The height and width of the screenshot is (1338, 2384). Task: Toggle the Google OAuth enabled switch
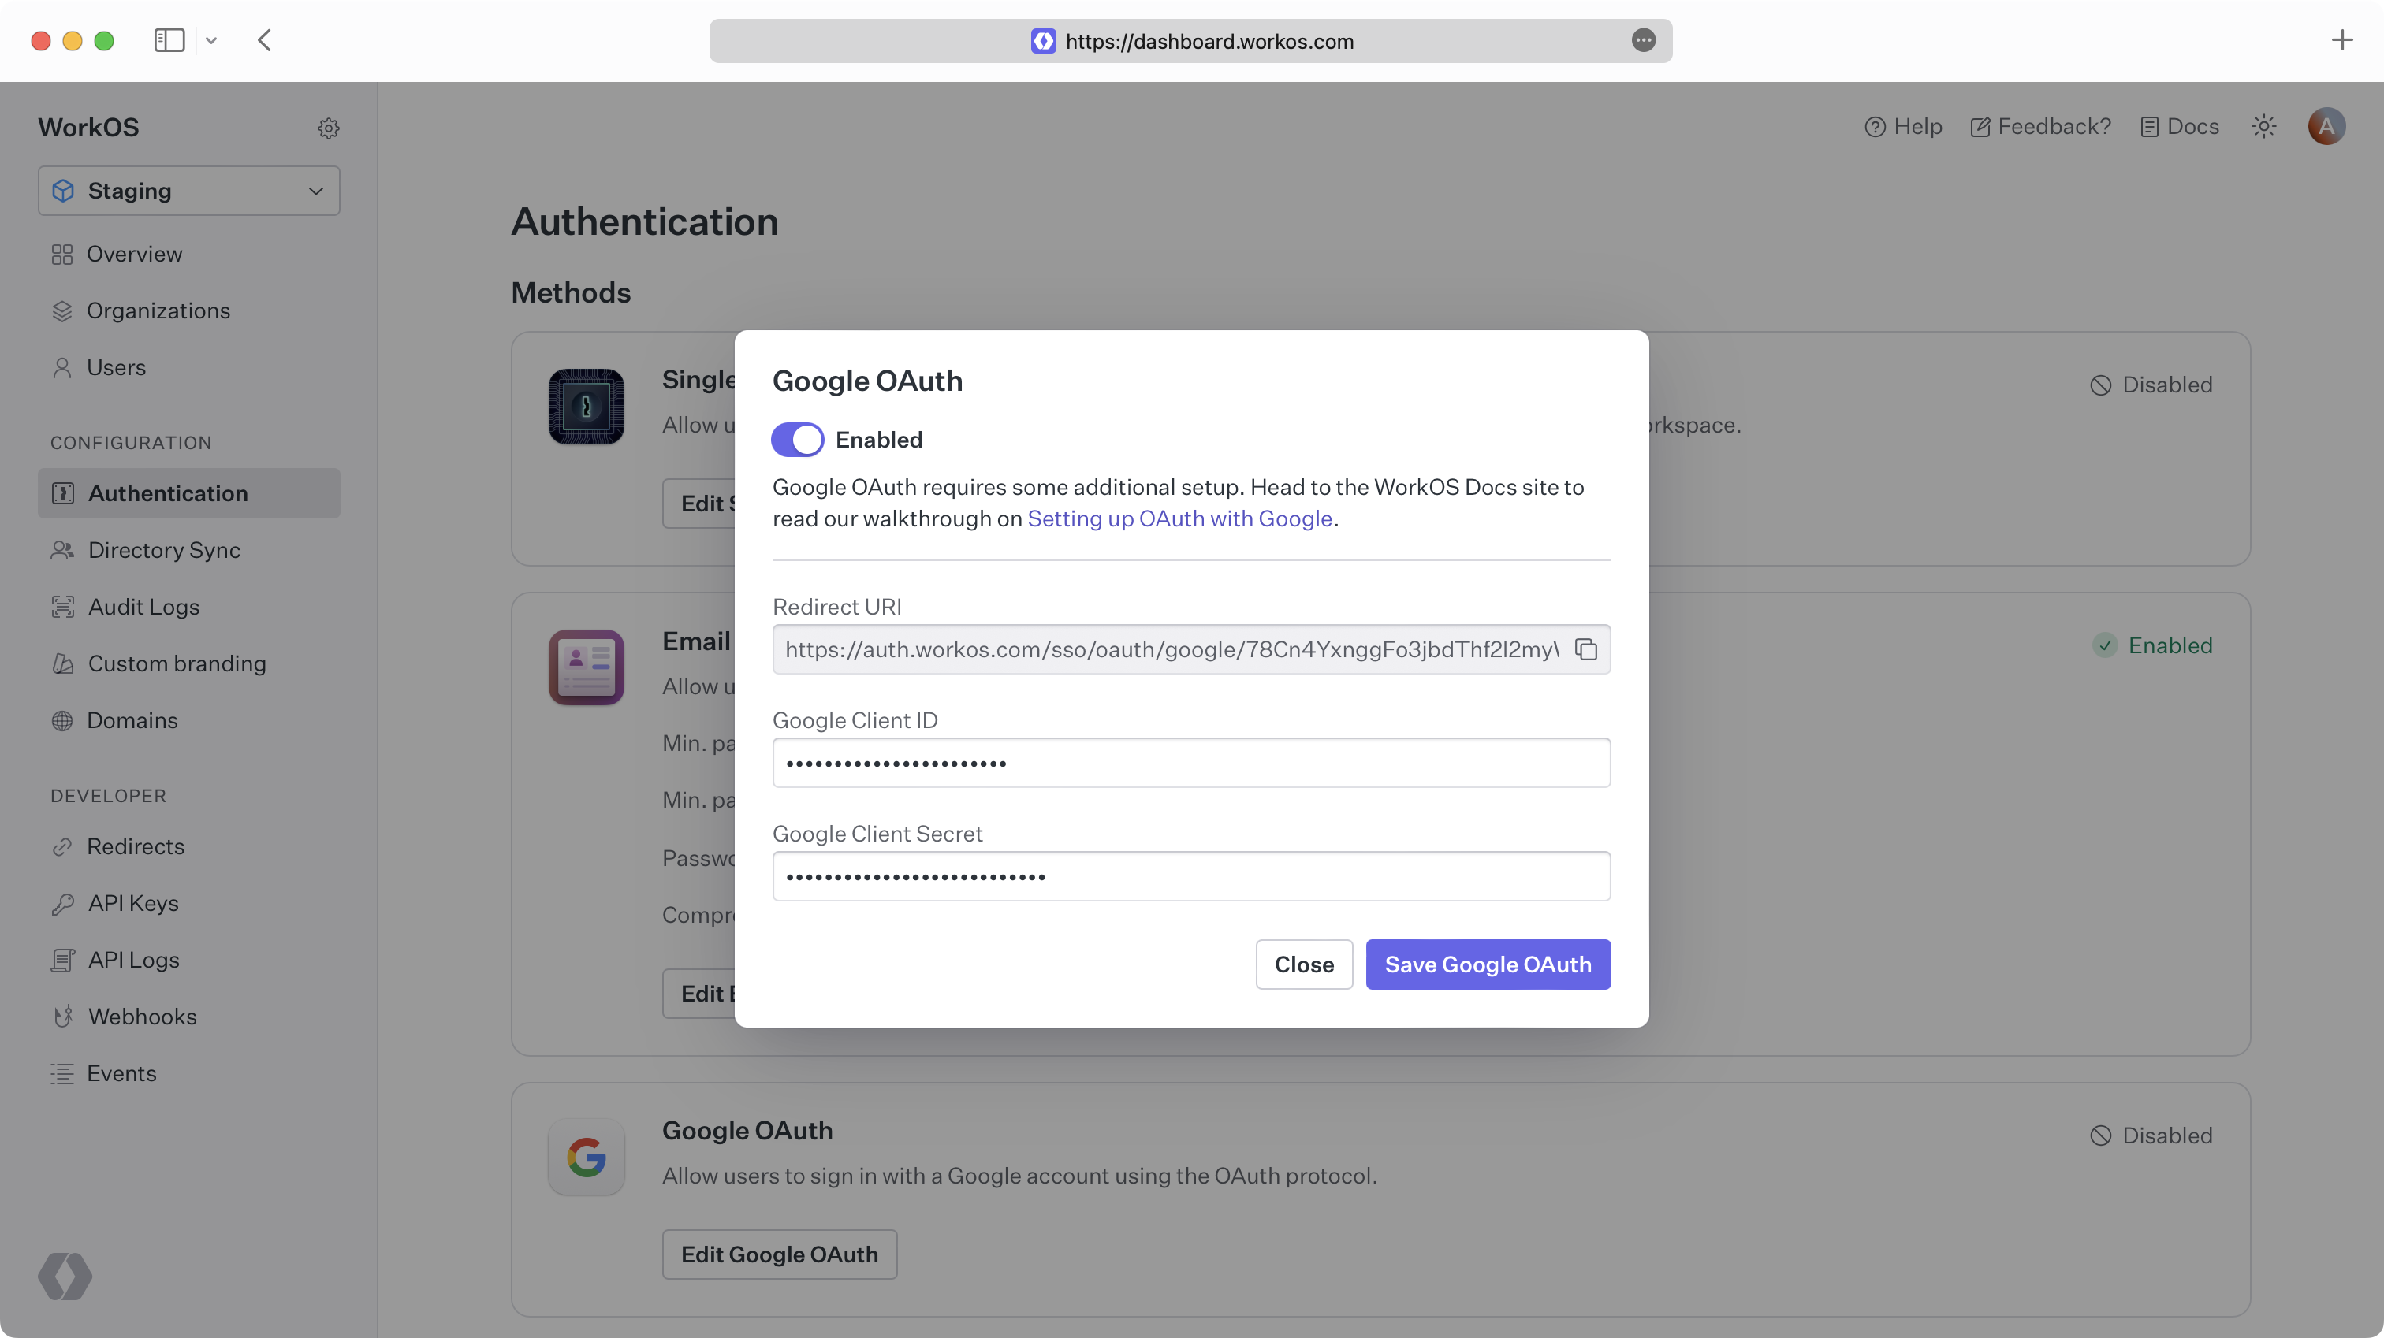[x=797, y=438]
